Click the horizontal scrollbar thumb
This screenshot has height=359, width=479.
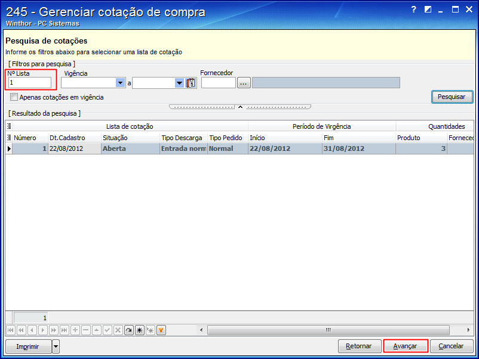(x=328, y=330)
